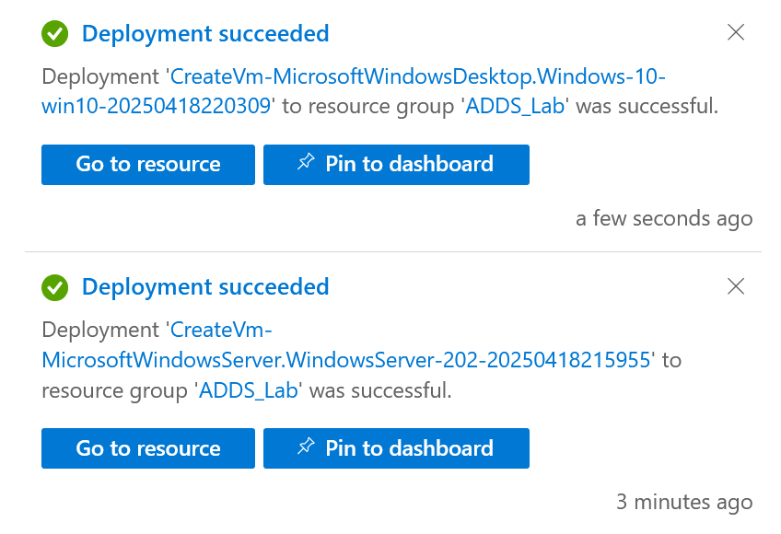The height and width of the screenshot is (534, 781).
Task: Click green success checkmark for WindowsServer deployment
Action: (x=54, y=287)
